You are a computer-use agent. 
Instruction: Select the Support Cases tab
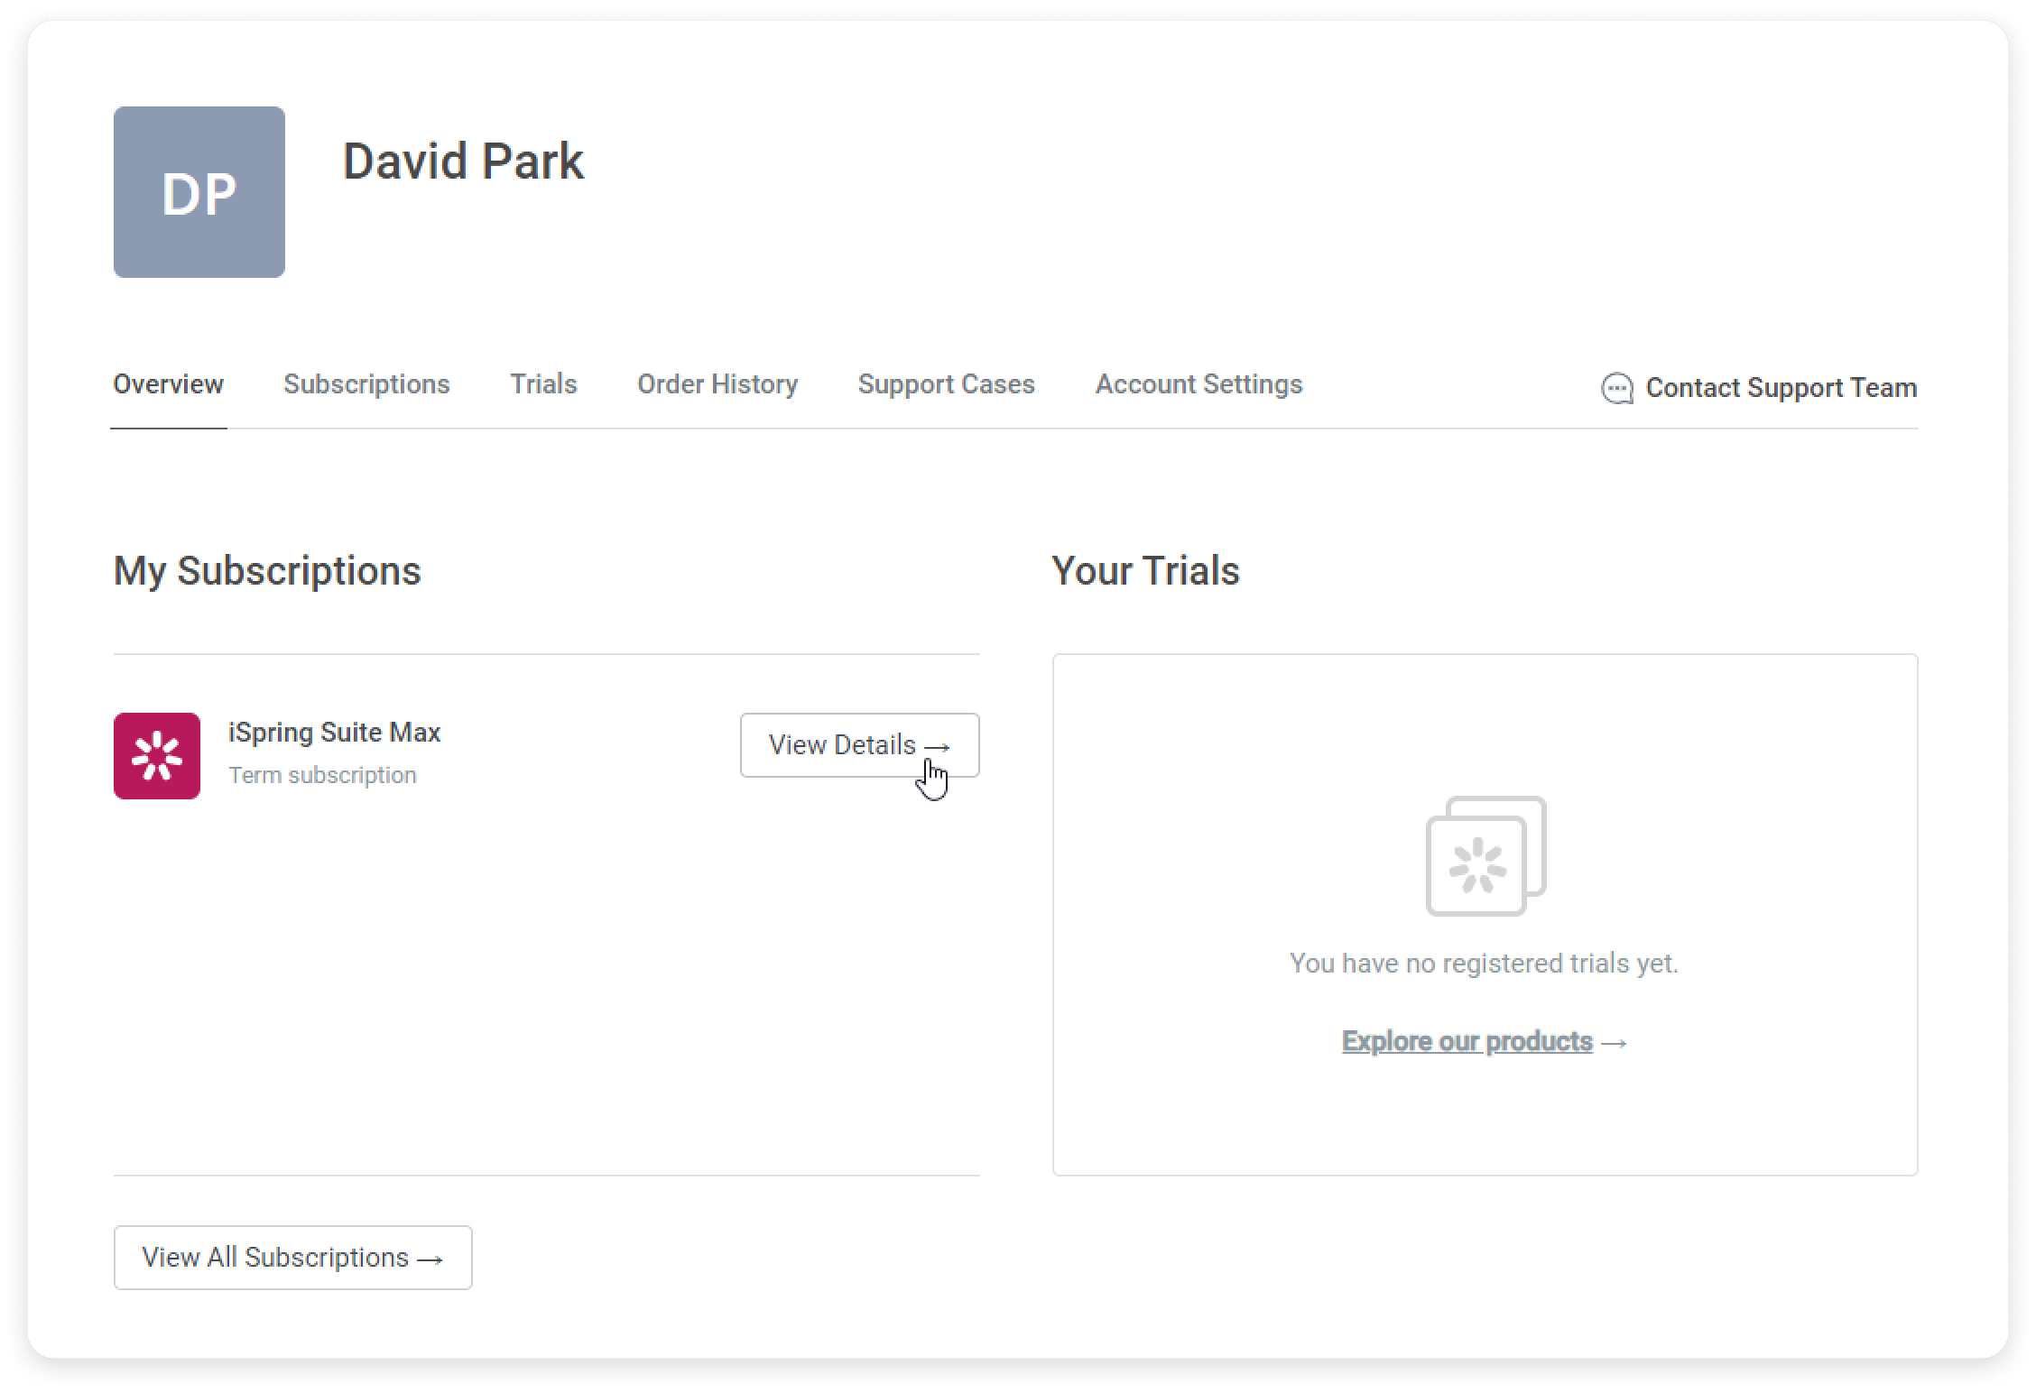[946, 384]
